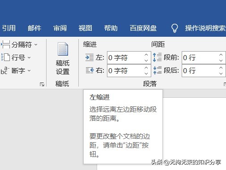
Task: Click the 段落 group label
Action: click(x=150, y=84)
